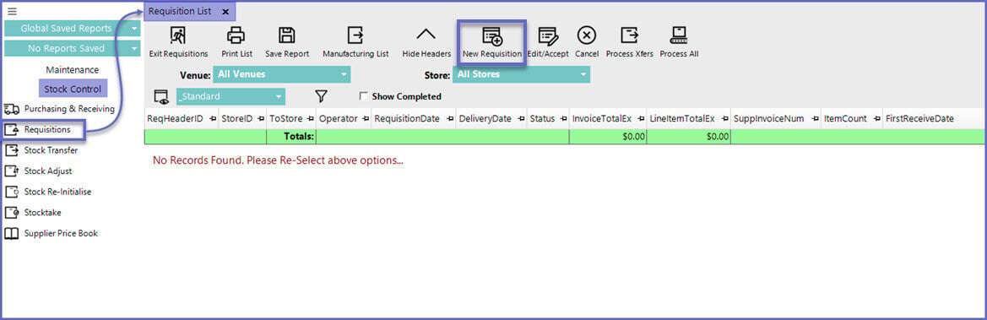Screen dimensions: 987x320
Task: Click the Cancel circle-X icon
Action: coord(587,35)
